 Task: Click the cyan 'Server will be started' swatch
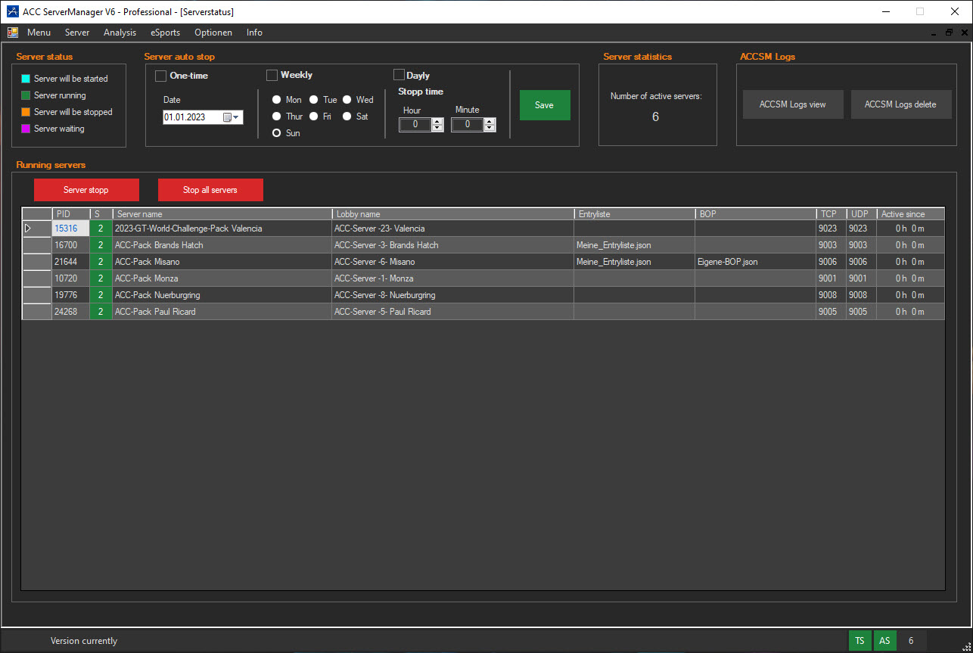[26, 79]
